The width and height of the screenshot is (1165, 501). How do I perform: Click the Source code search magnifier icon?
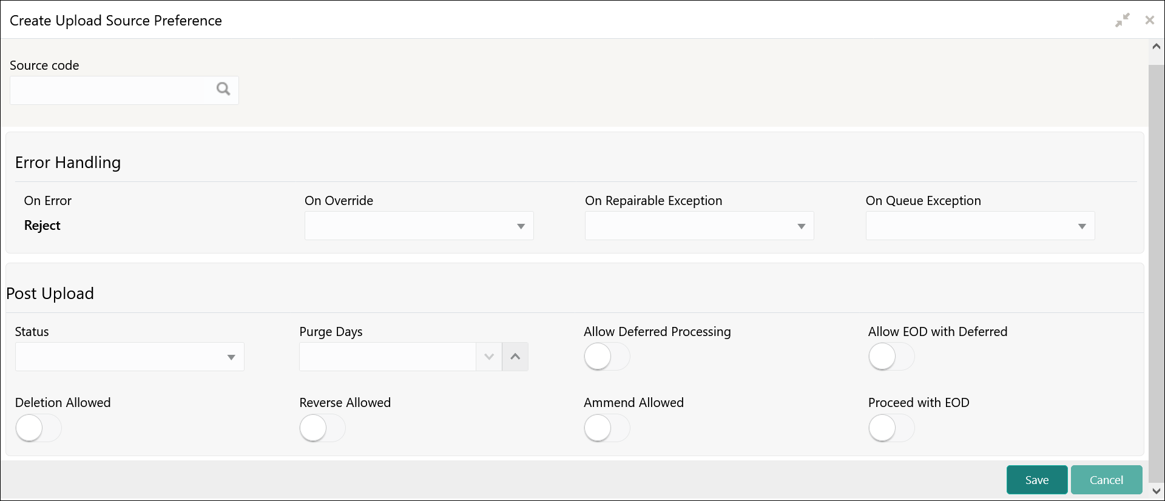[223, 90]
